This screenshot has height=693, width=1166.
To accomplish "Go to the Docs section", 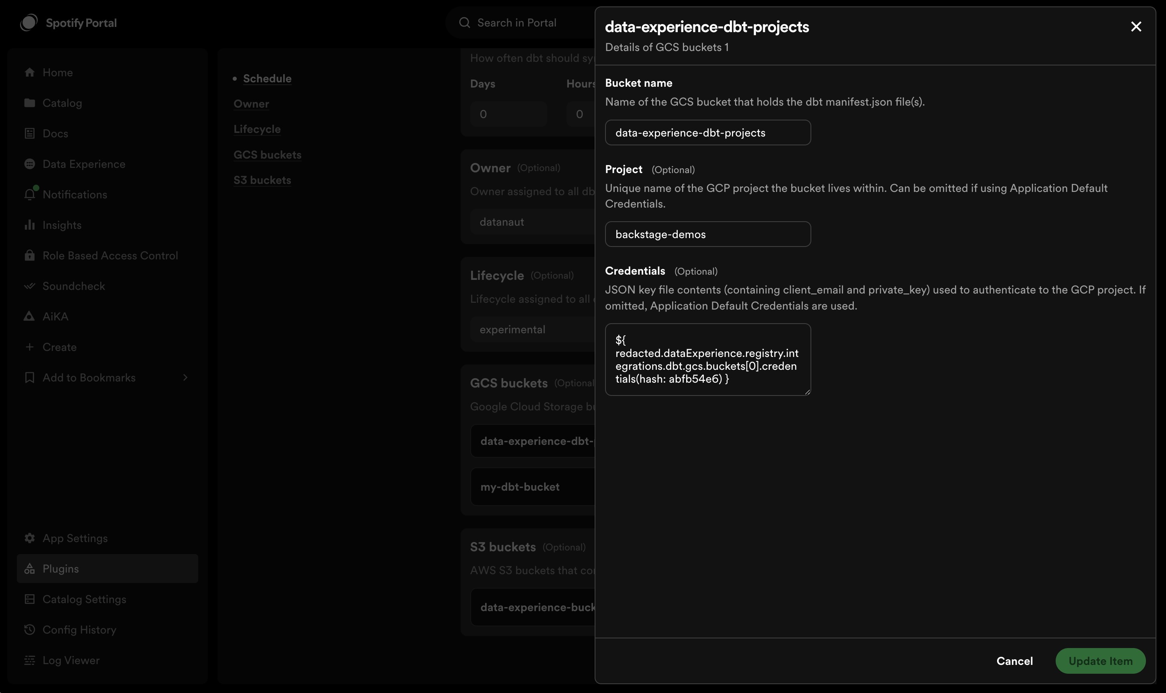I will pyautogui.click(x=107, y=134).
